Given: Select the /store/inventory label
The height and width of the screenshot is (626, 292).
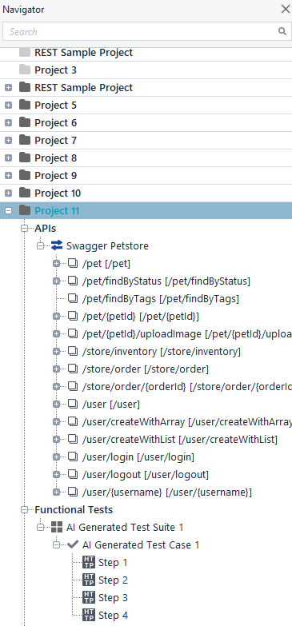Looking at the screenshot, I should 162,351.
